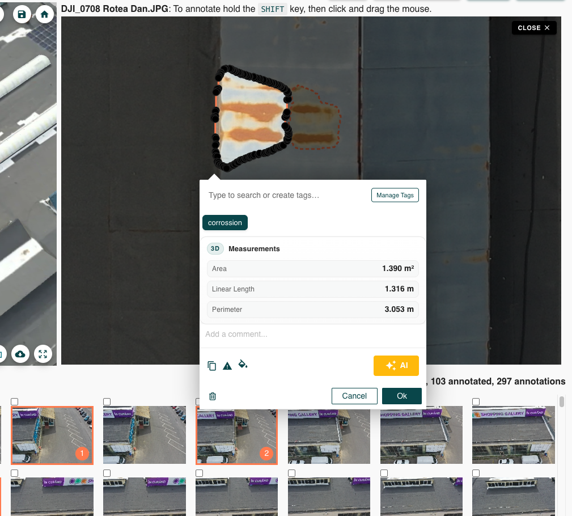Delete annotation using trash icon
Screen dimensions: 572x516
213,396
